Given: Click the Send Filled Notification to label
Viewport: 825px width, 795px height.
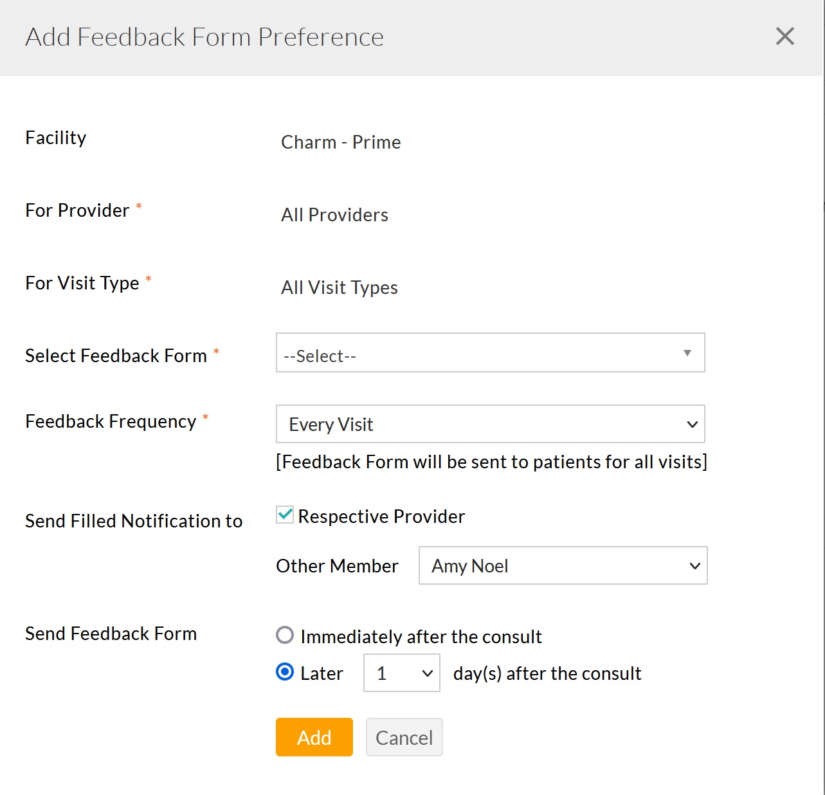Looking at the screenshot, I should 133,521.
